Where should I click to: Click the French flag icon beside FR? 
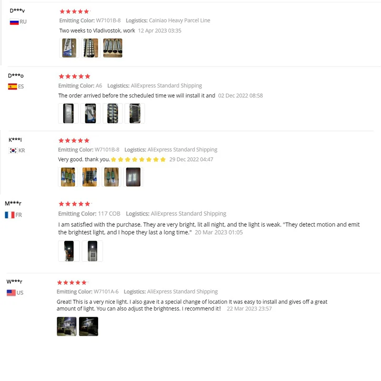pyautogui.click(x=10, y=215)
